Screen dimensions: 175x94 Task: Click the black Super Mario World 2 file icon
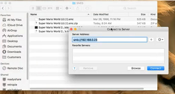click(x=36, y=27)
